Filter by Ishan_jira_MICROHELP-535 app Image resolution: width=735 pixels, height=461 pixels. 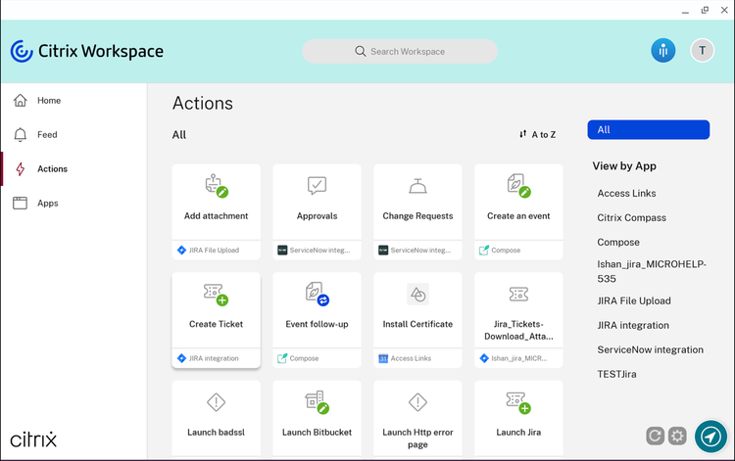651,271
